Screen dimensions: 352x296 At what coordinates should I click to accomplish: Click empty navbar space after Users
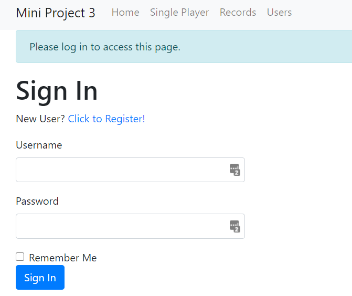[321, 14]
